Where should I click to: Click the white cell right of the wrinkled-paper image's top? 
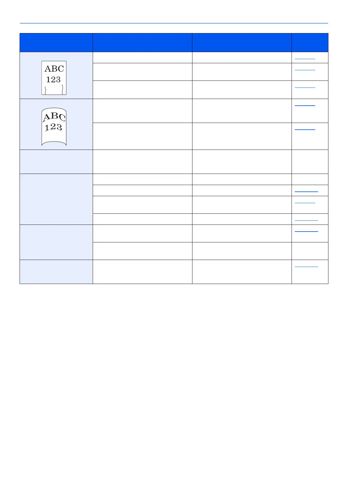[x=142, y=58]
